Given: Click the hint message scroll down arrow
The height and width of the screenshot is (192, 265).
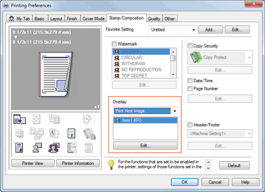Looking at the screenshot, I should click(208, 168).
